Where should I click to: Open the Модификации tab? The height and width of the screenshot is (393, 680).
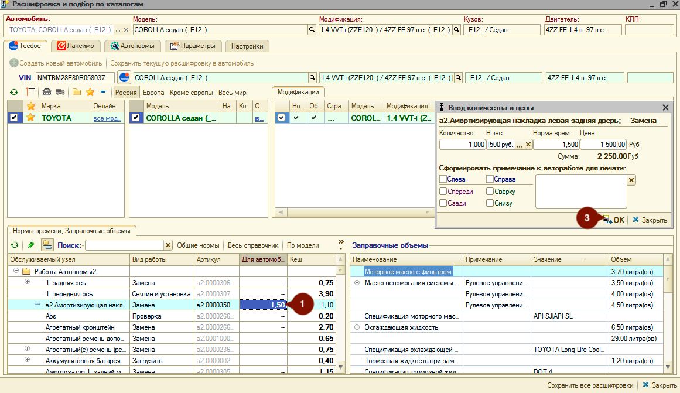(x=298, y=92)
